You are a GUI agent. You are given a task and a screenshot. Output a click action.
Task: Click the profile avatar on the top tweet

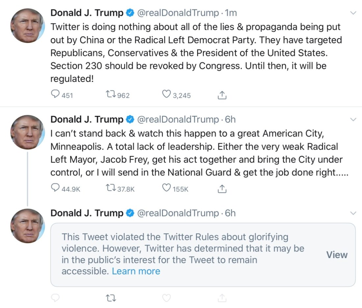tap(28, 26)
